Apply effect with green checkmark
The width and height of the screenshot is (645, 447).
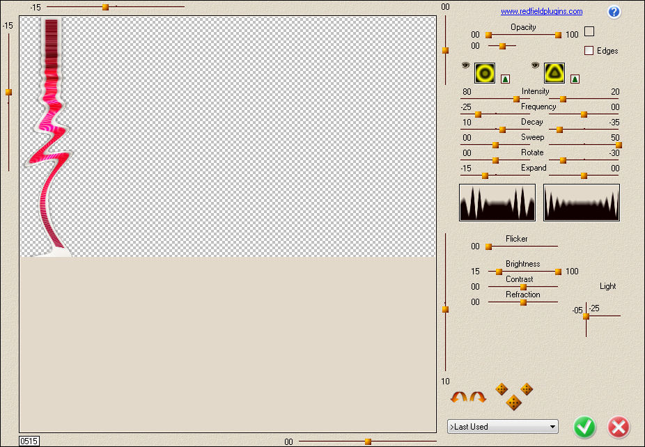click(584, 427)
